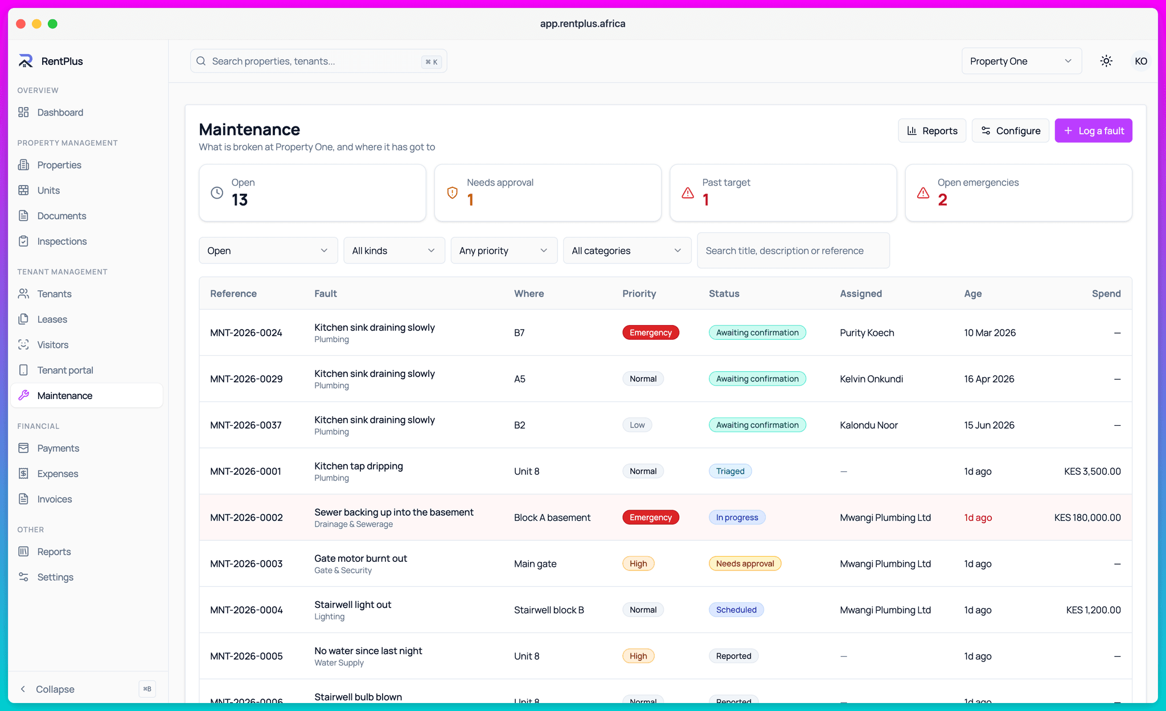The image size is (1166, 711).
Task: Click the Dashboard grid icon
Action: 23,112
